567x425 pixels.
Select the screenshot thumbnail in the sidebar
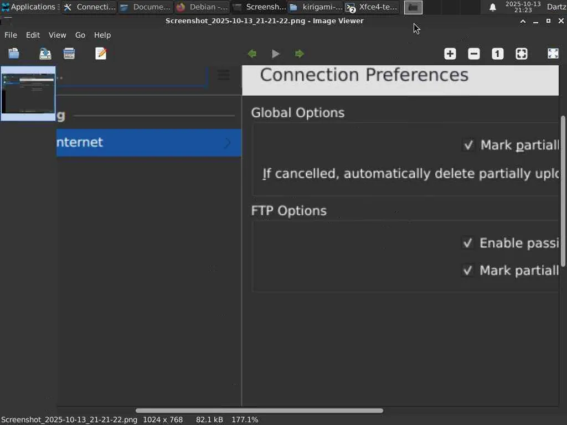tap(28, 93)
